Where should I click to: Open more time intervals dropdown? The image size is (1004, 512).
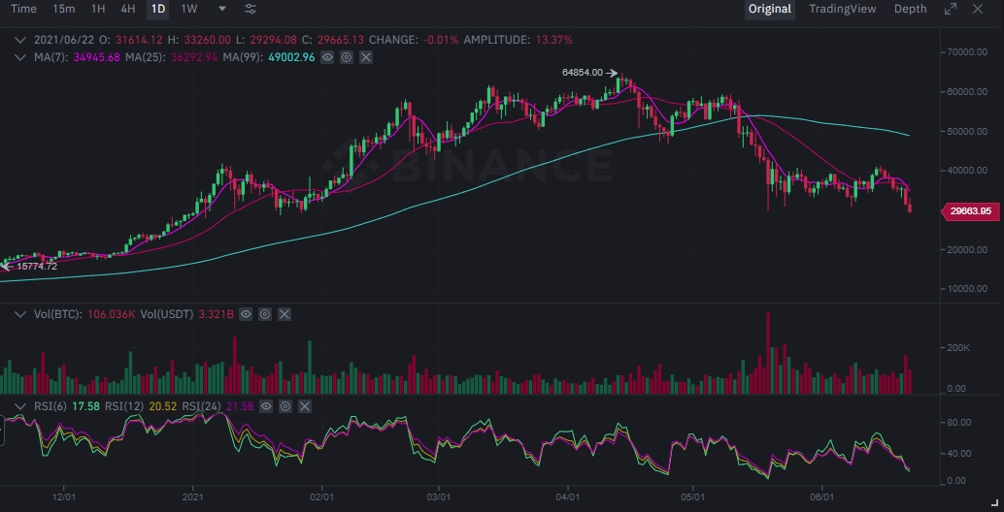pyautogui.click(x=222, y=9)
